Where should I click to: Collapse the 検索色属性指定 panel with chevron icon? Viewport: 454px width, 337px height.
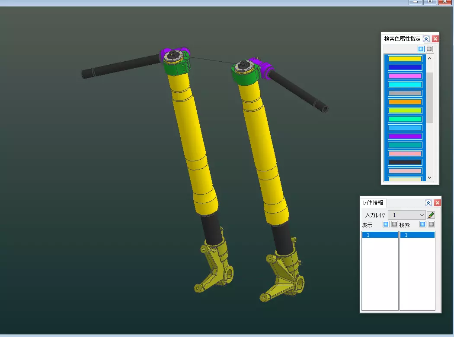426,39
